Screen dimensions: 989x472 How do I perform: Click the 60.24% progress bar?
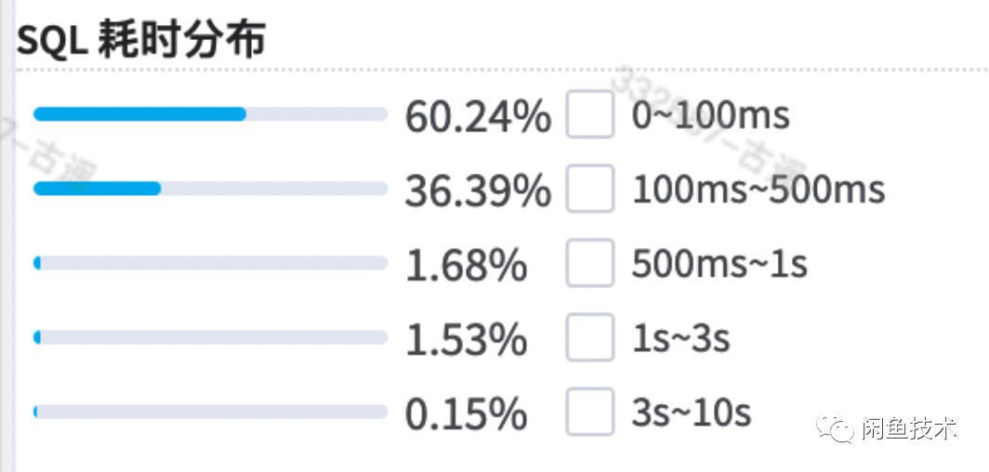pos(210,114)
